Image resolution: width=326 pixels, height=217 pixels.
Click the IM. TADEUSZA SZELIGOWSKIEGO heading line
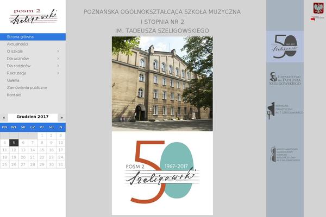pos(162,31)
